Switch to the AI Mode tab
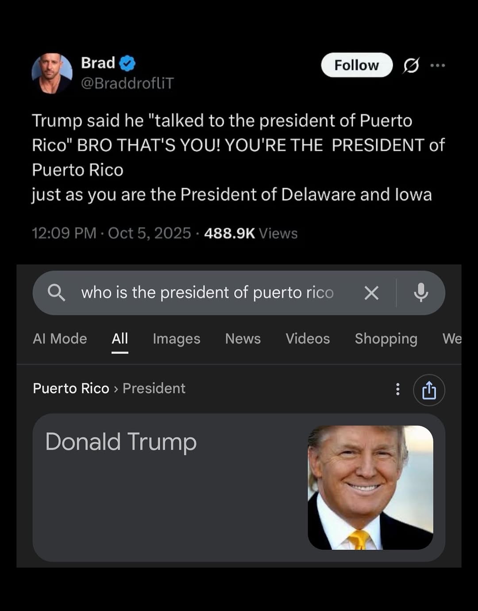The height and width of the screenshot is (611, 478). [60, 339]
